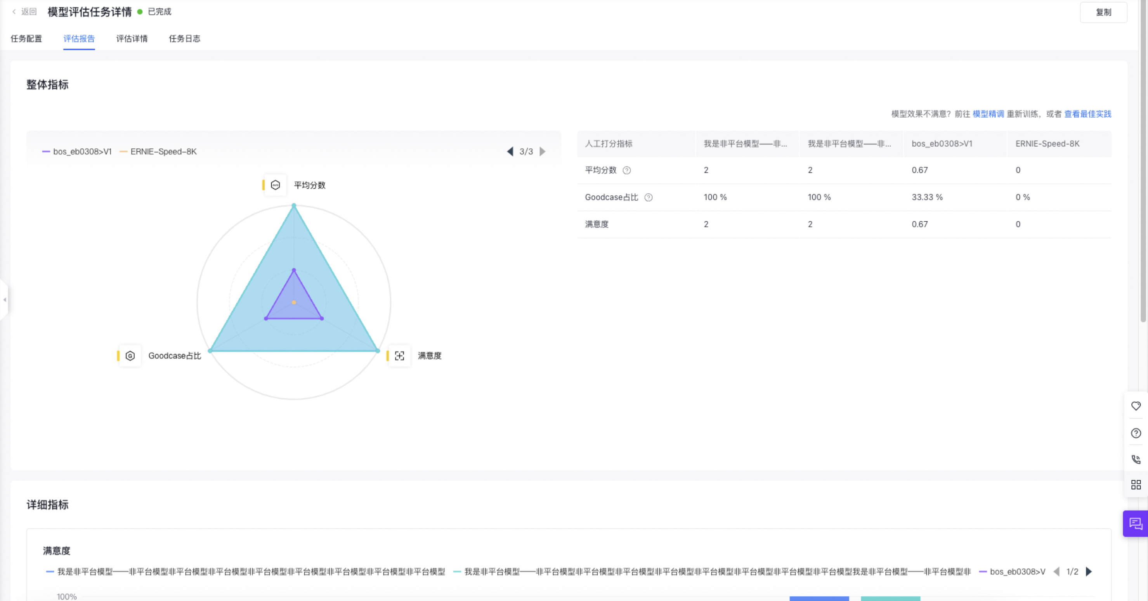Open the help question-mark icon in right sidebar
The image size is (1148, 601).
[x=1136, y=433]
